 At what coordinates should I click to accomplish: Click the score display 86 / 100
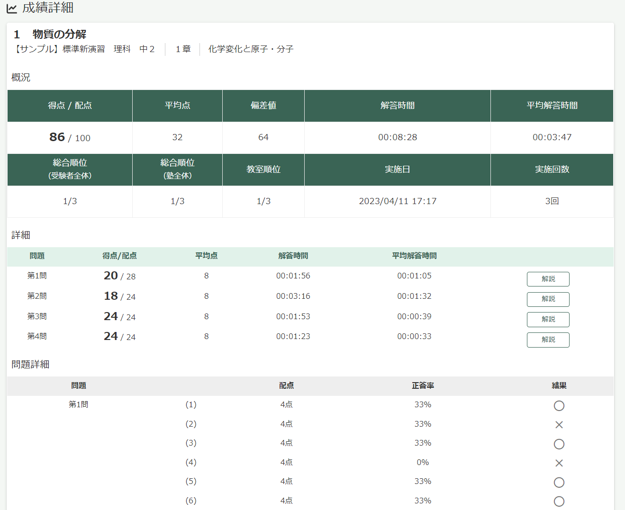pos(69,137)
